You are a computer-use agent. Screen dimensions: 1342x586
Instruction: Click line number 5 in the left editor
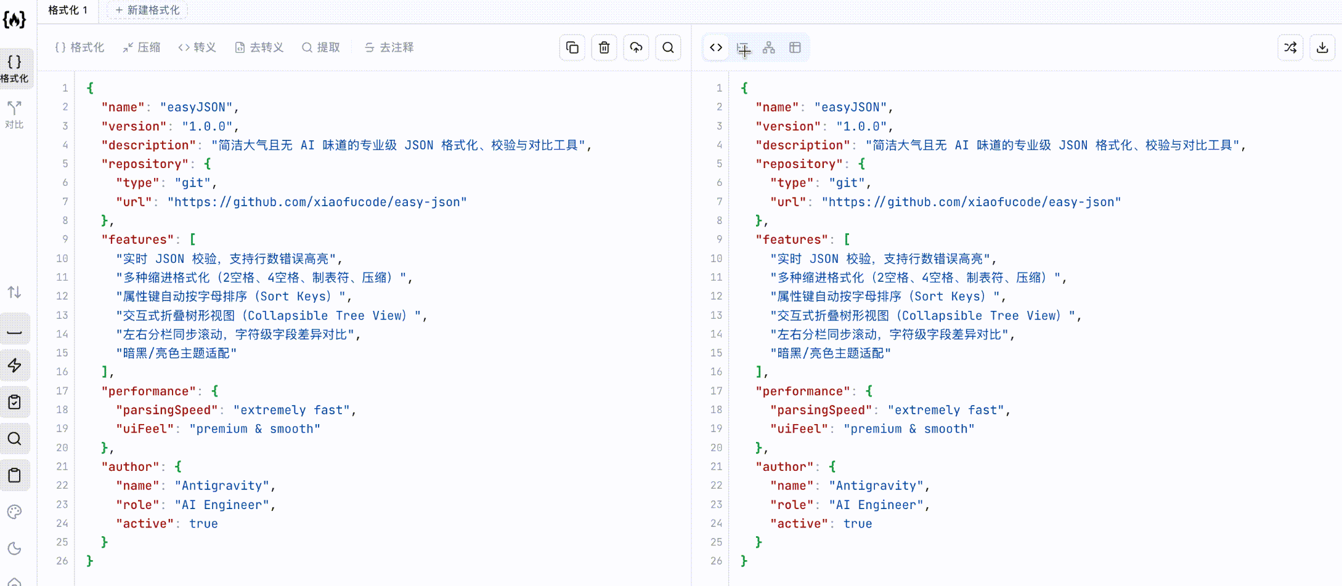(65, 164)
